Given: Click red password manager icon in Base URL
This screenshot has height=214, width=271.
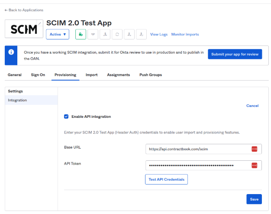Looking at the screenshot, I should coord(254,149).
